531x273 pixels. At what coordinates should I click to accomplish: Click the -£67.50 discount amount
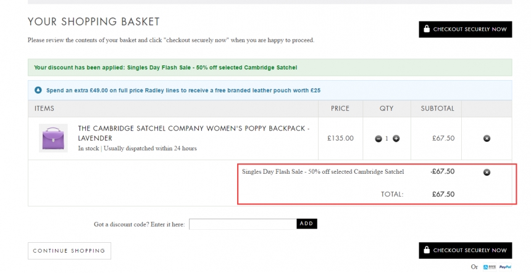(443, 172)
